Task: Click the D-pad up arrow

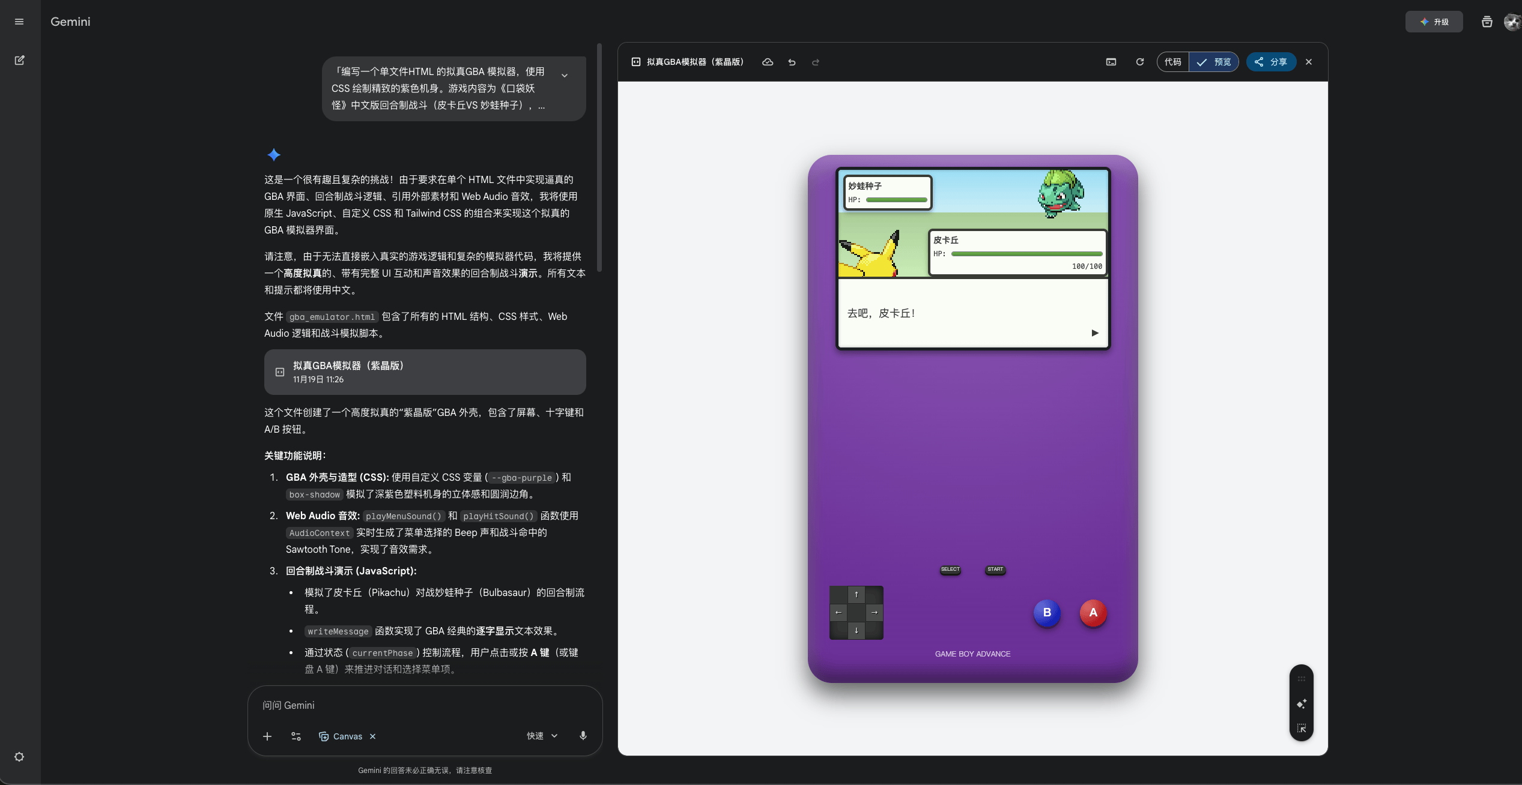Action: [857, 595]
